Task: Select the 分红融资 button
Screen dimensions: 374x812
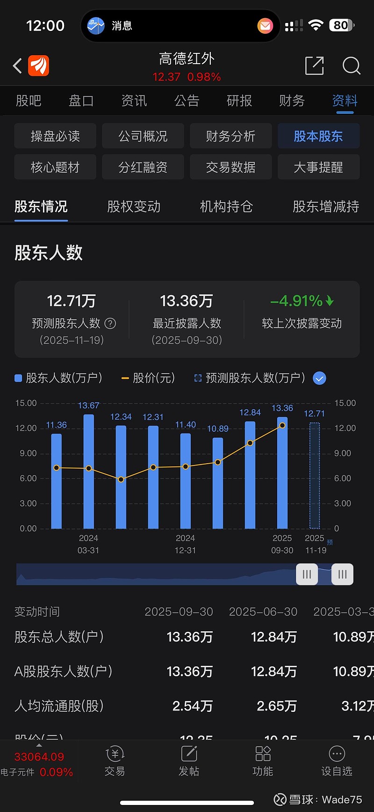Action: (143, 167)
